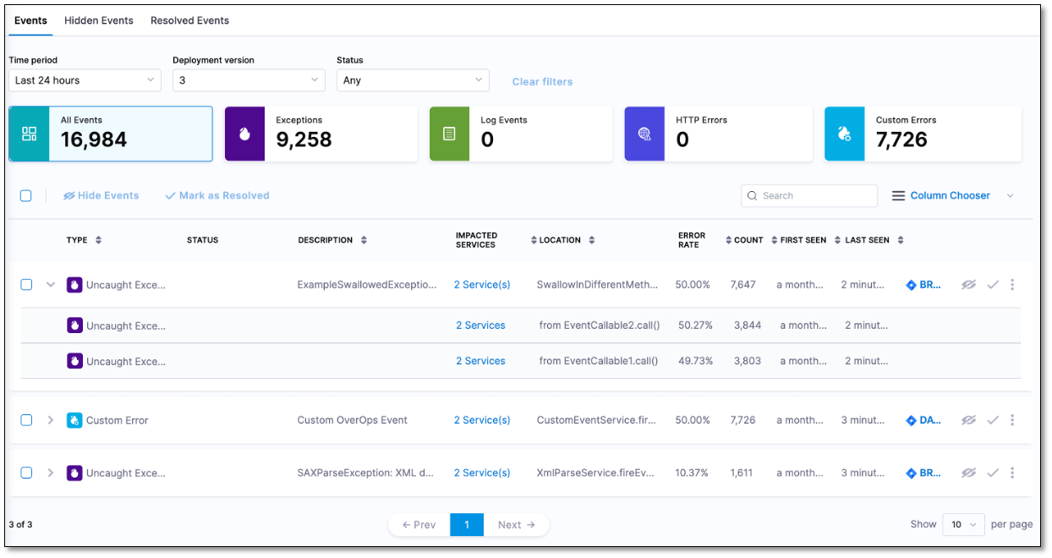Open the Column Chooser button
1052x558 pixels.
click(x=940, y=195)
